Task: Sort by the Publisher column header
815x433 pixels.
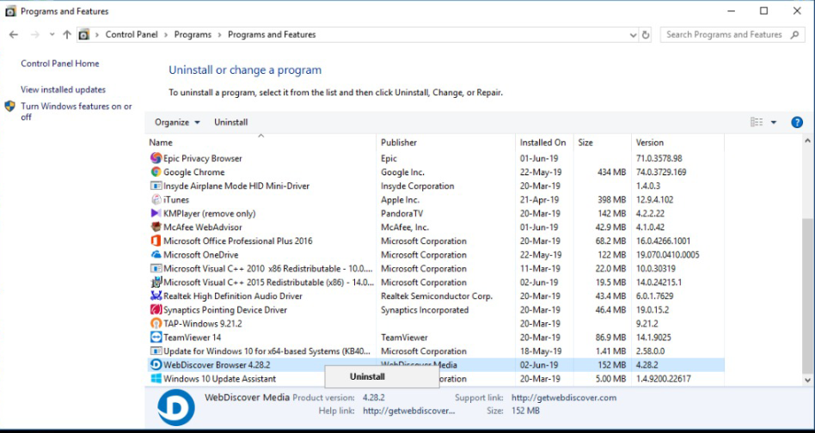Action: pyautogui.click(x=446, y=143)
